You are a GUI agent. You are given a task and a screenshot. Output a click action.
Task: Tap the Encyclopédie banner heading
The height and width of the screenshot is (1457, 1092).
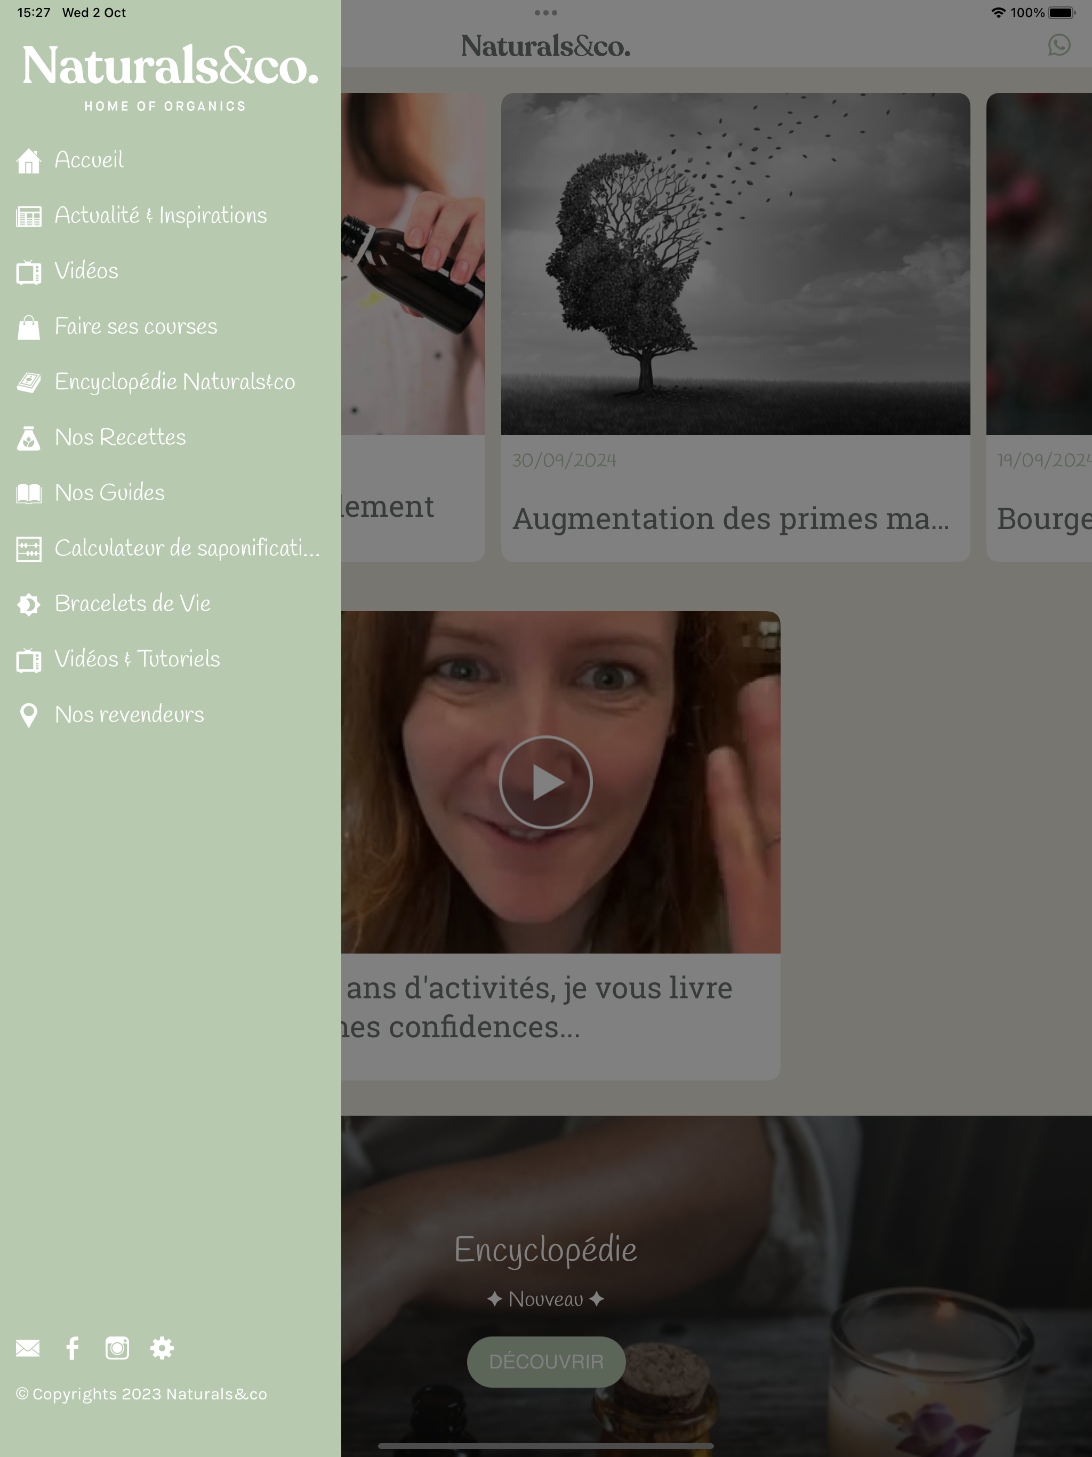(x=546, y=1250)
